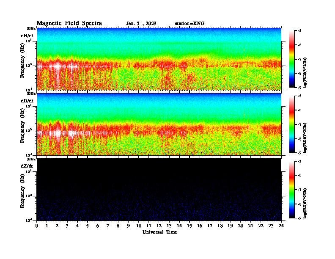The height and width of the screenshot is (259, 335).
Task: Click hour tick label "14" on time axis
Action: pos(179,226)
